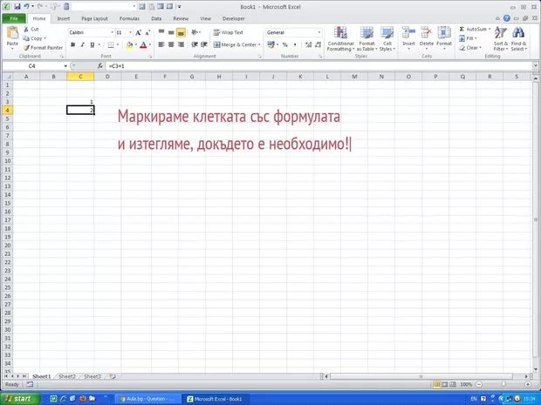
Task: Click Increase Decimal icon
Action: coord(308,44)
